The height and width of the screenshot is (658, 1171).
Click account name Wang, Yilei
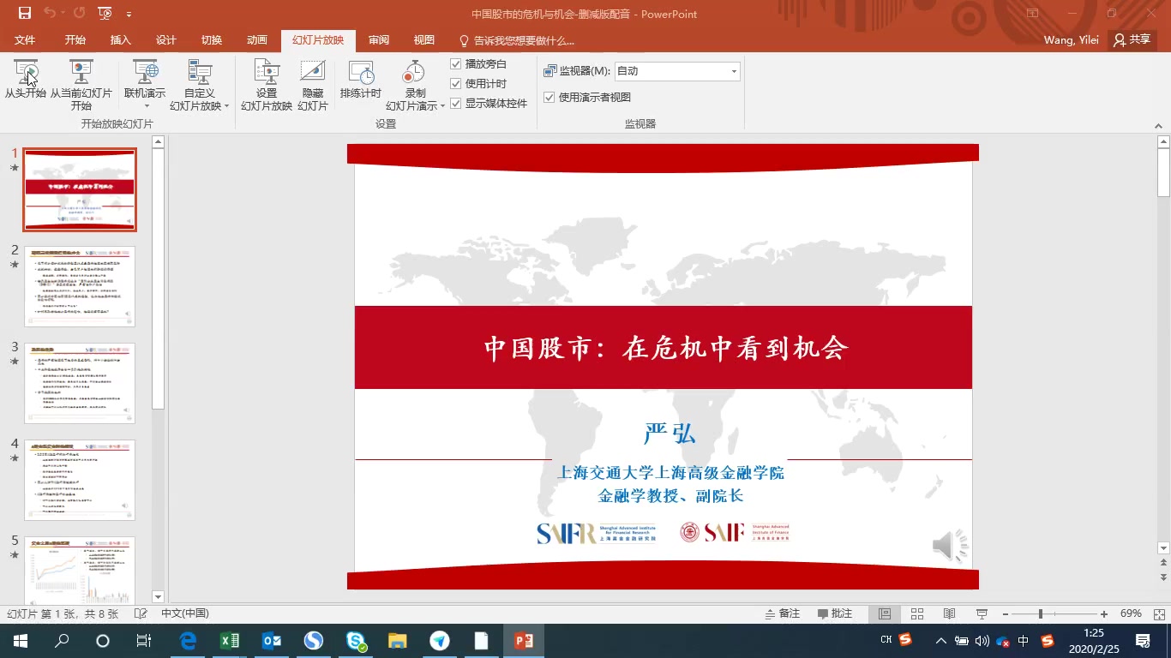(1072, 40)
